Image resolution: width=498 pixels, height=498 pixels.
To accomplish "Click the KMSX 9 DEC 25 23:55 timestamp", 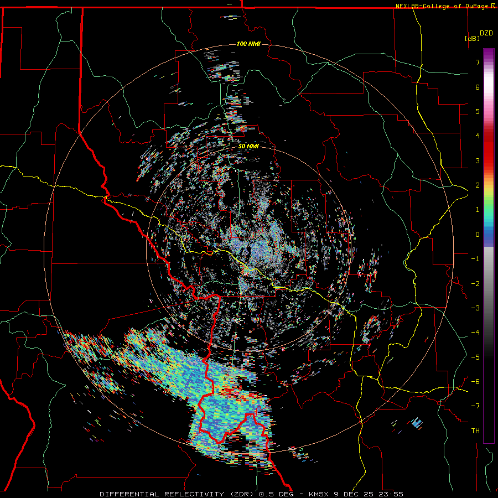I will pyautogui.click(x=356, y=494).
